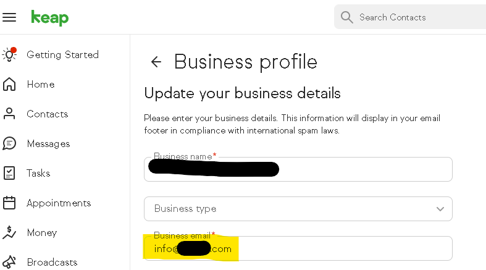This screenshot has height=270, width=486.
Task: Click the Contacts person icon
Action: 9,114
